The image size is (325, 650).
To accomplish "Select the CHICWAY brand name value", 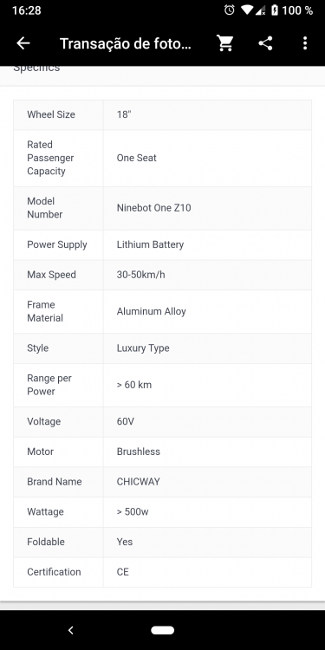I will (138, 482).
